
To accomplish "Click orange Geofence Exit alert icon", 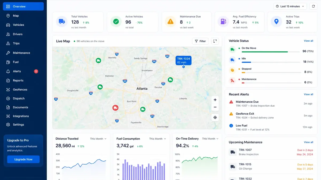I will point(231,114).
